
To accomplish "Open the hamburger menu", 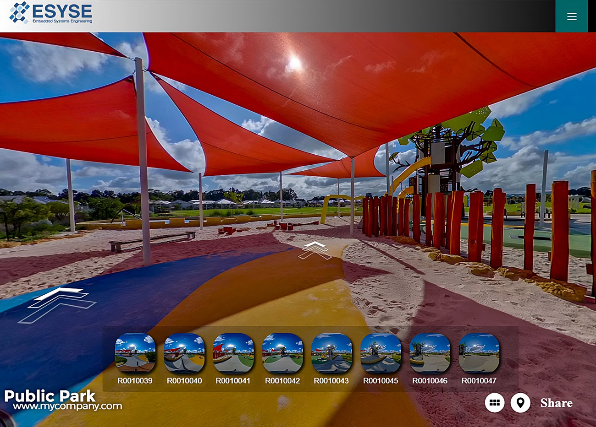I will (571, 16).
